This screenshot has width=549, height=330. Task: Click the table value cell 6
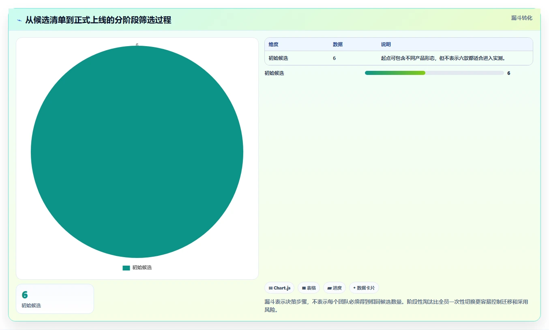[x=335, y=58]
